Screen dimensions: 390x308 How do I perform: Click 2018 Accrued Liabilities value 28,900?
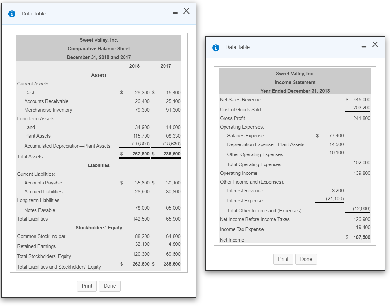(142, 192)
